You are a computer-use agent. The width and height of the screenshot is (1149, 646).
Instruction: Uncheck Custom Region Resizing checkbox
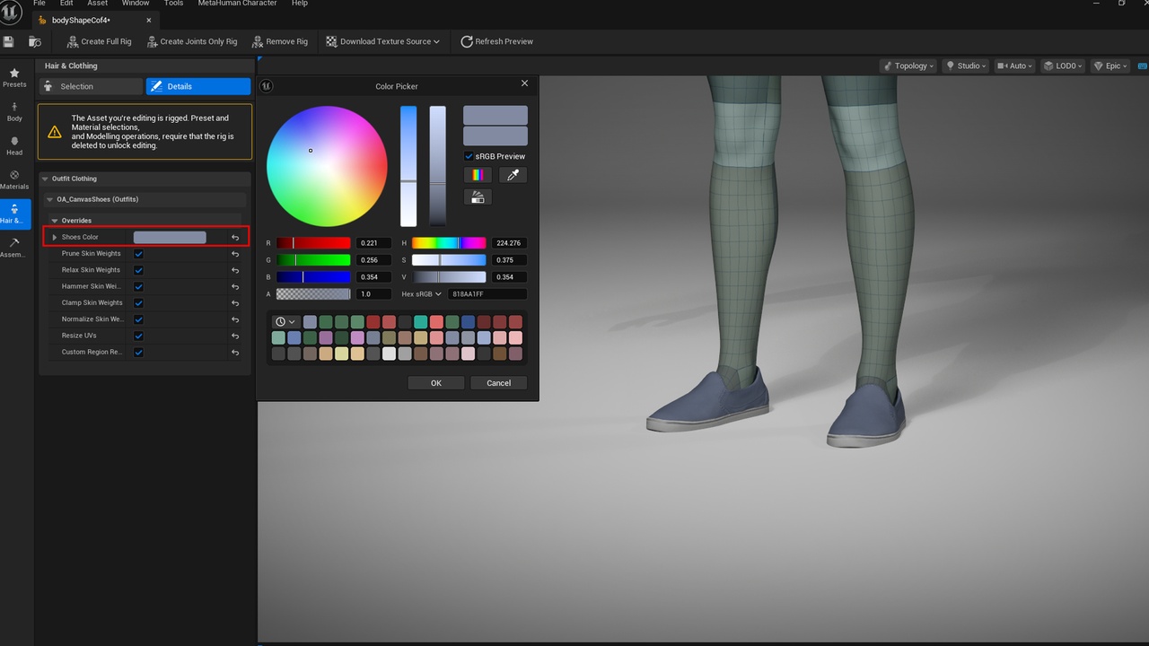[x=138, y=353]
